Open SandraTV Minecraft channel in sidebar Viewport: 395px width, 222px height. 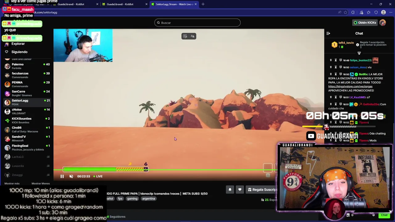[27, 138]
